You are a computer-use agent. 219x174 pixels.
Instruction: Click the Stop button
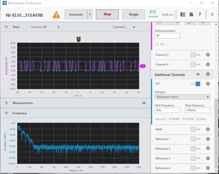point(107,14)
